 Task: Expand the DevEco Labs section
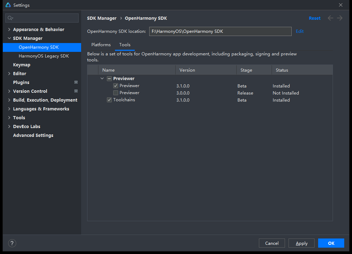9,126
